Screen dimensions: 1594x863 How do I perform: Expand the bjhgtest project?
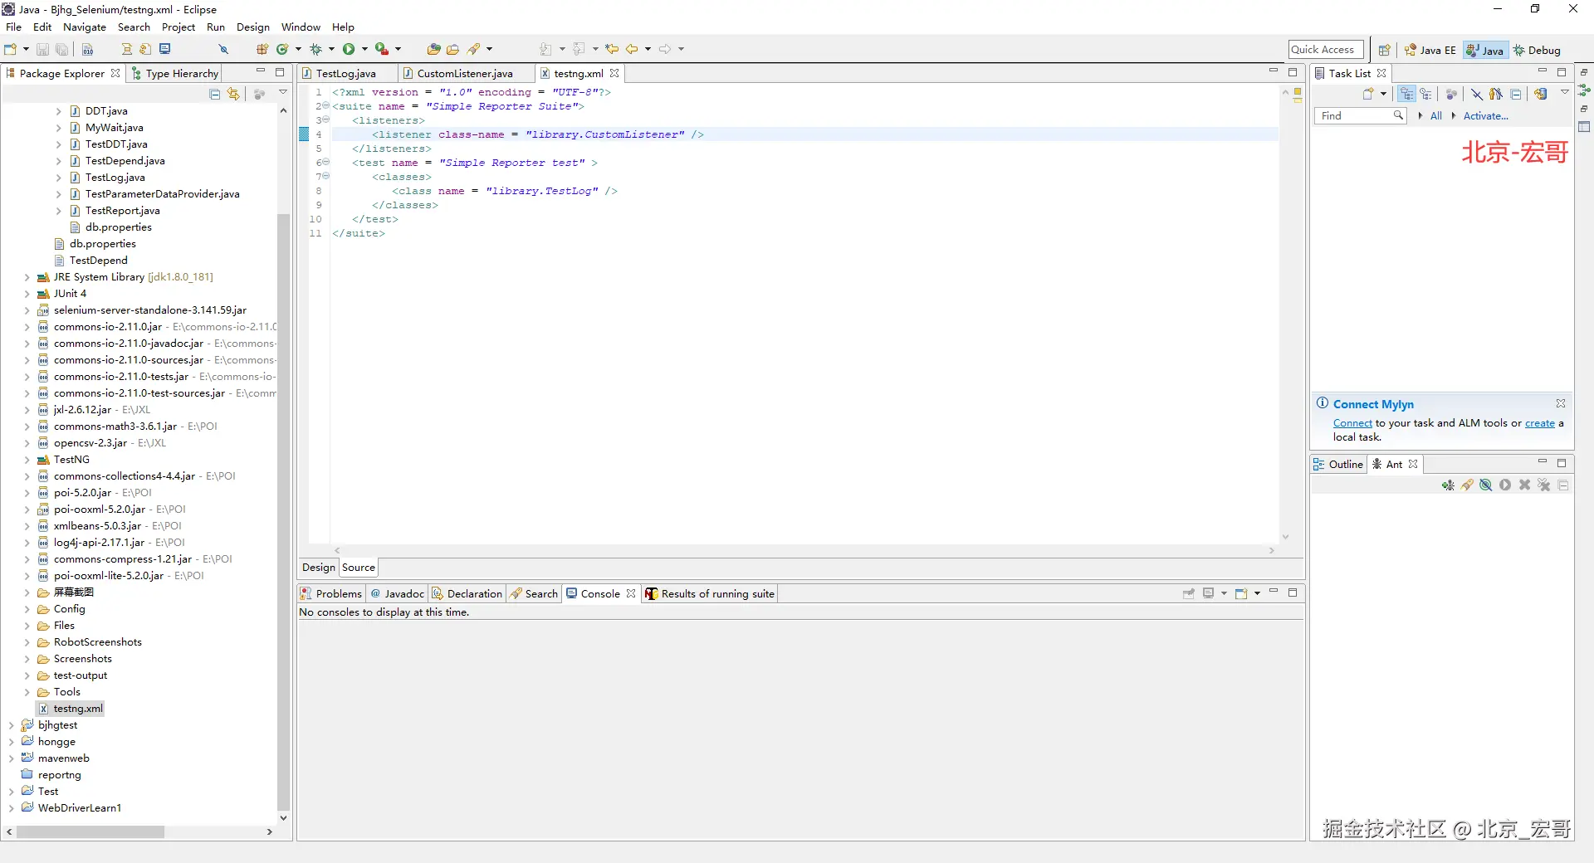click(11, 725)
